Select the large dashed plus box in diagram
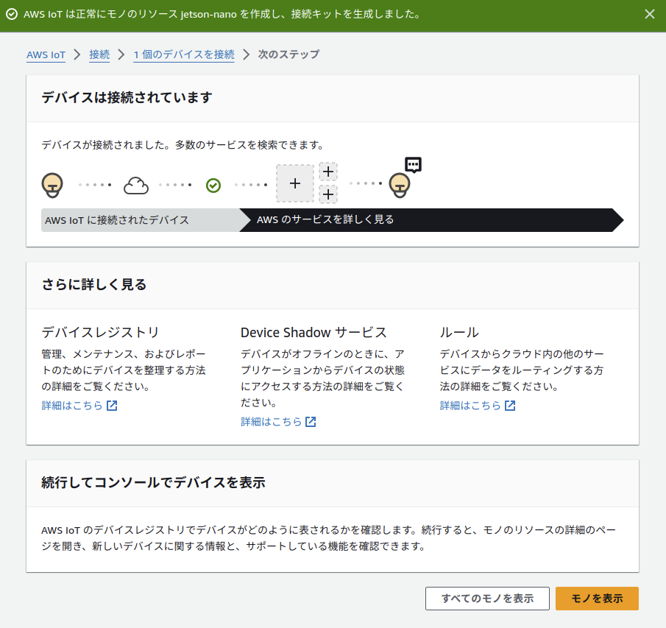666x628 pixels. (294, 183)
